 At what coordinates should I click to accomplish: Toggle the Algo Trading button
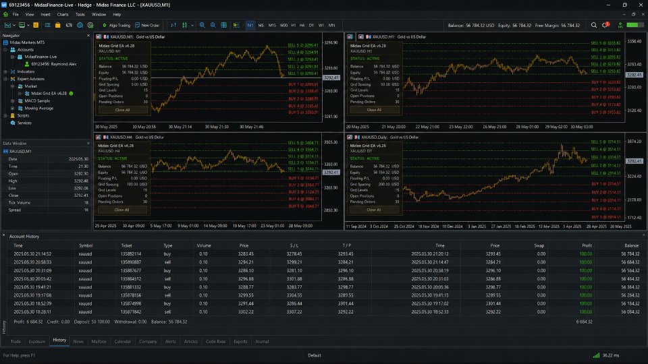click(x=116, y=25)
